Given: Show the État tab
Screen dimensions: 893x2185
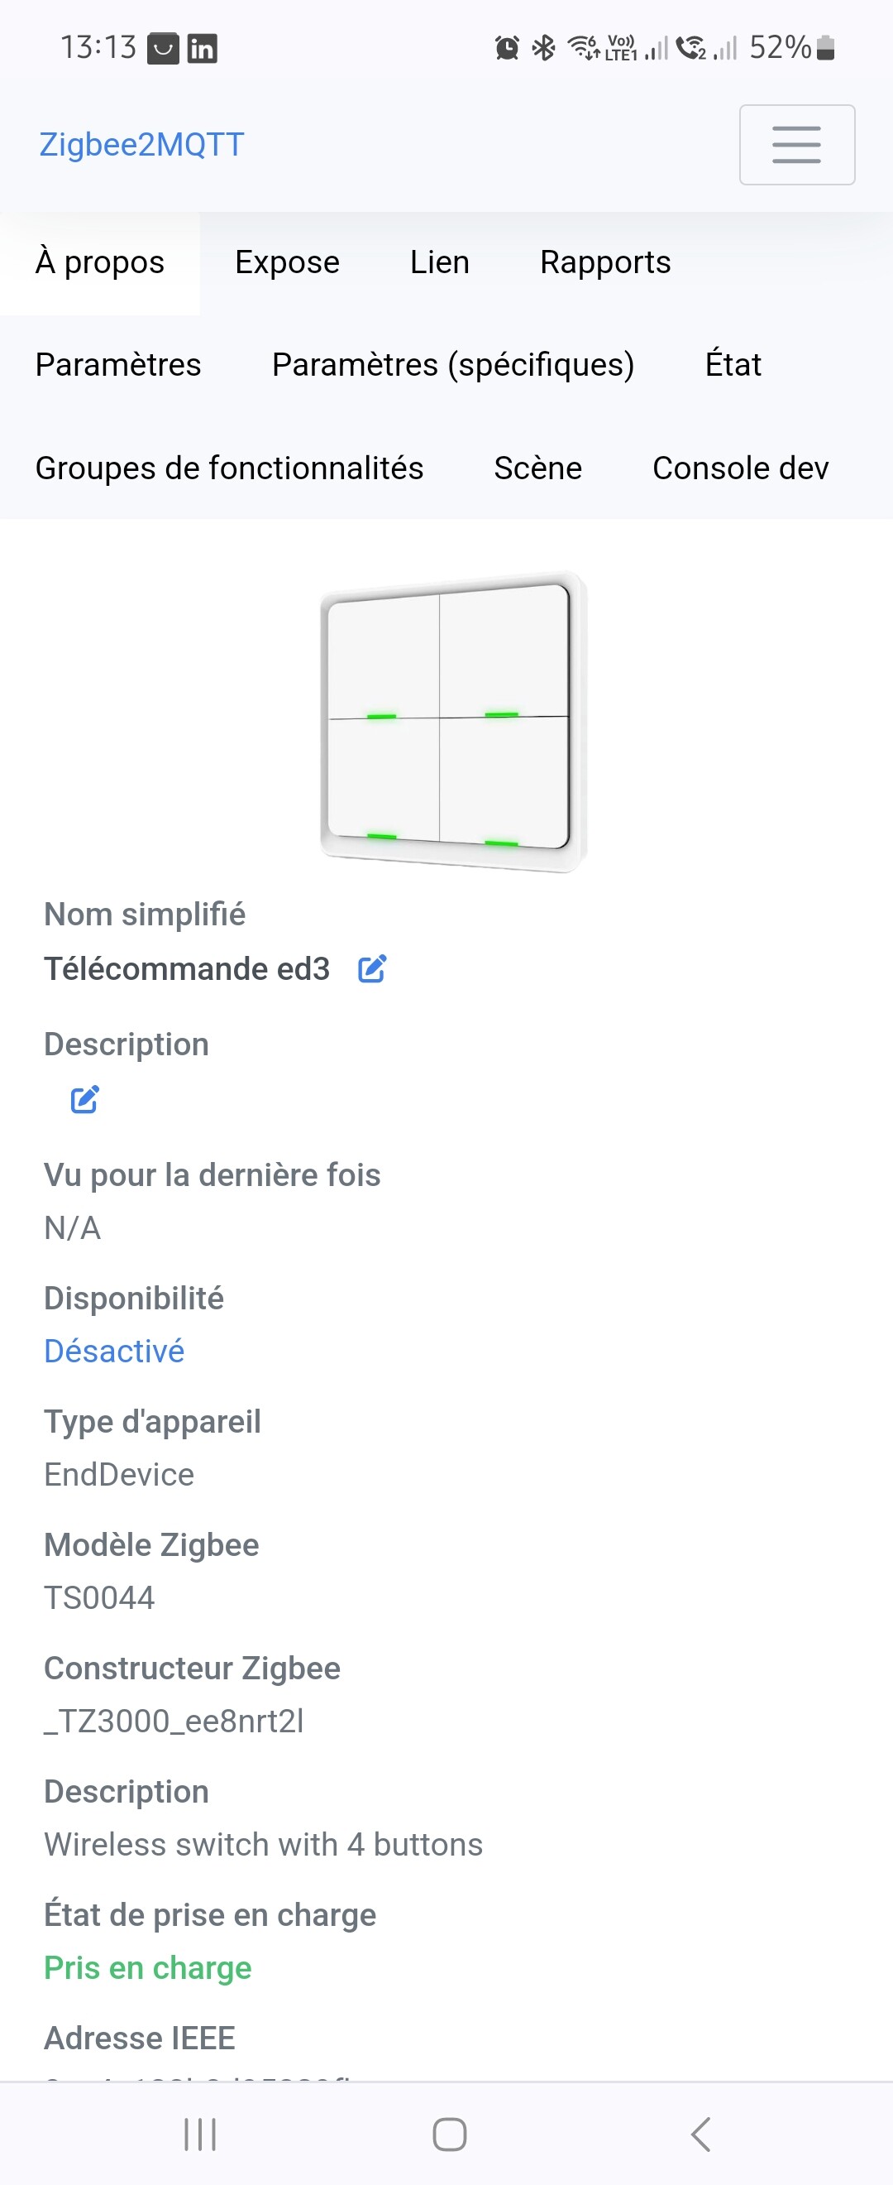Looking at the screenshot, I should 733,365.
